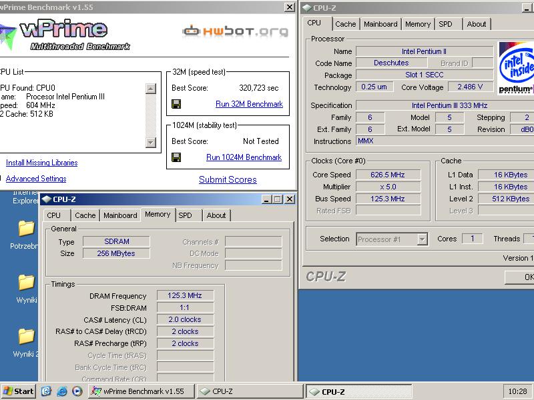Switch to Cache tab in CPU window

[x=345, y=24]
